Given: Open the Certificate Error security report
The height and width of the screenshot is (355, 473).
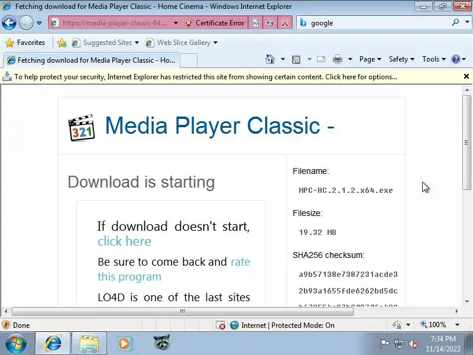Looking at the screenshot, I should click(x=215, y=23).
